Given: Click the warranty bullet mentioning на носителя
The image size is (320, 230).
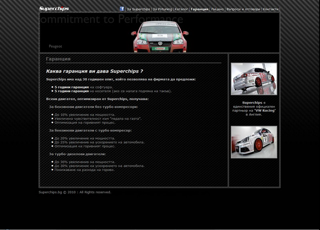Looking at the screenshot, I should 113,91.
